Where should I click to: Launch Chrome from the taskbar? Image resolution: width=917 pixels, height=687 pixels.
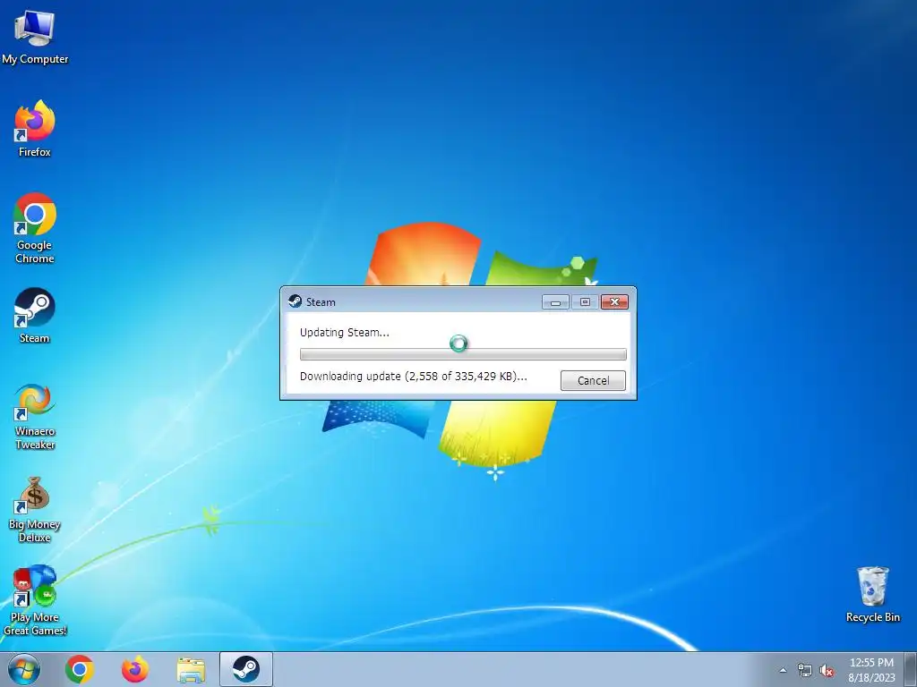[80, 669]
